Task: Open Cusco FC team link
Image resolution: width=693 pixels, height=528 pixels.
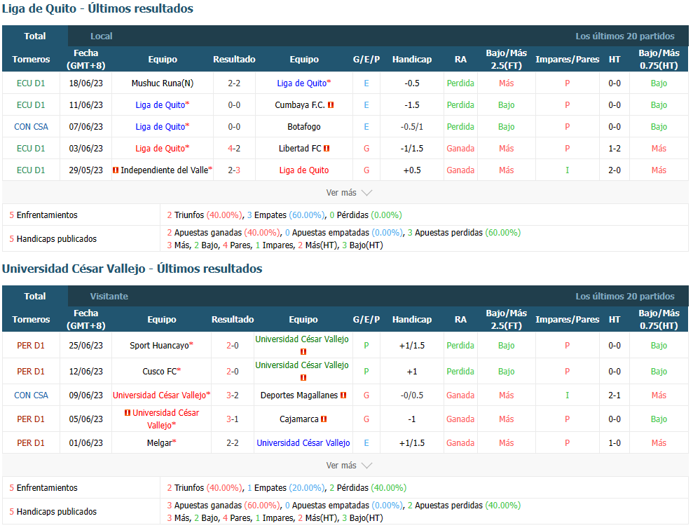Action: pyautogui.click(x=161, y=372)
